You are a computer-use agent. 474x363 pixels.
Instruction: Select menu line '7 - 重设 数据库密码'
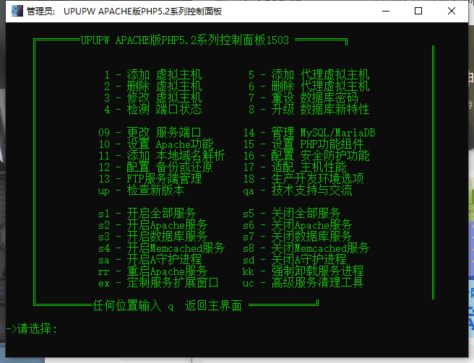[x=303, y=98]
